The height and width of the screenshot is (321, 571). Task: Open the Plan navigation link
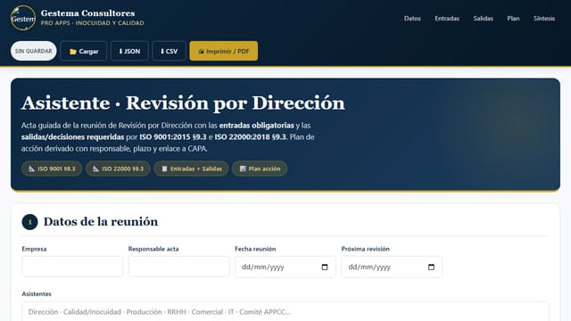(x=513, y=18)
